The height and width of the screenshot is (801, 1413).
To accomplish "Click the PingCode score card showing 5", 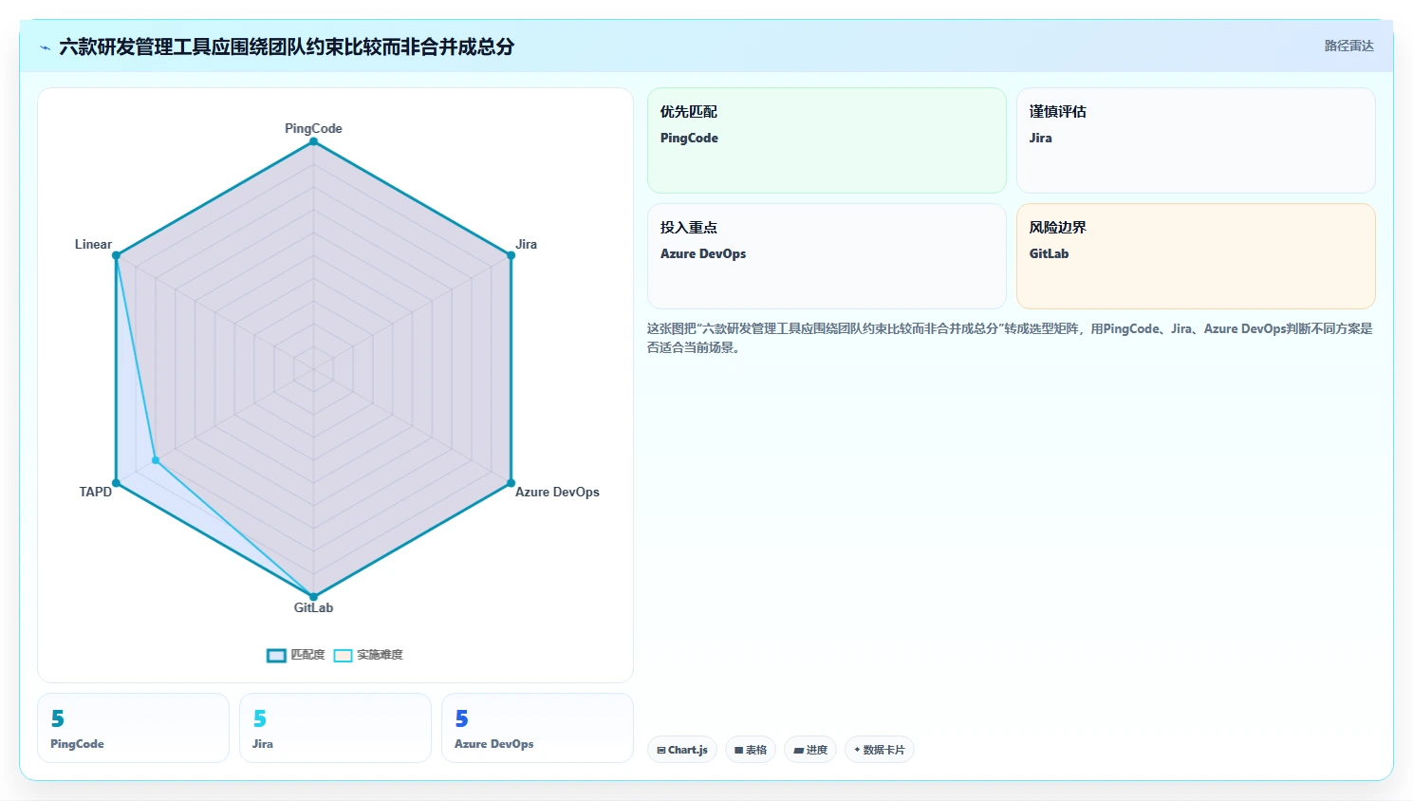I will (x=133, y=728).
